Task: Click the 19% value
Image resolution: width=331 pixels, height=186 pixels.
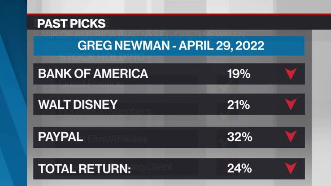Action: pyautogui.click(x=239, y=74)
